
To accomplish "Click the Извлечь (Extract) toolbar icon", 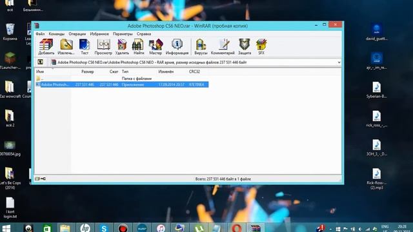I will coord(66,47).
